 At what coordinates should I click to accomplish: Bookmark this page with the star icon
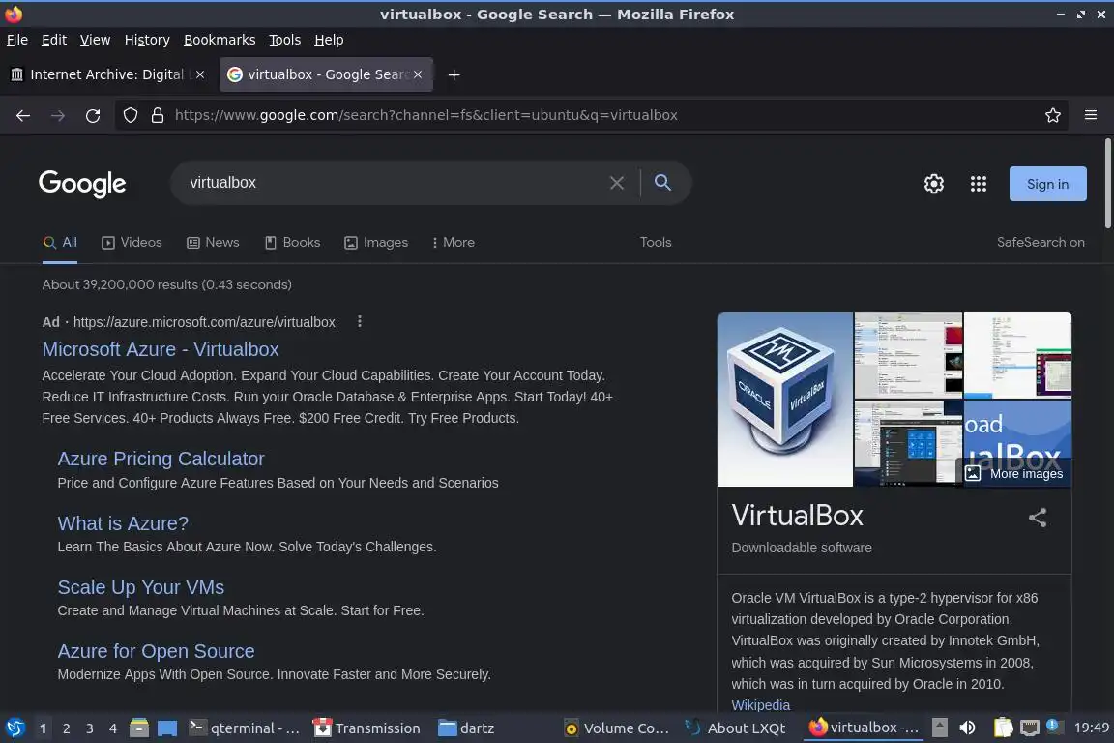click(x=1053, y=115)
